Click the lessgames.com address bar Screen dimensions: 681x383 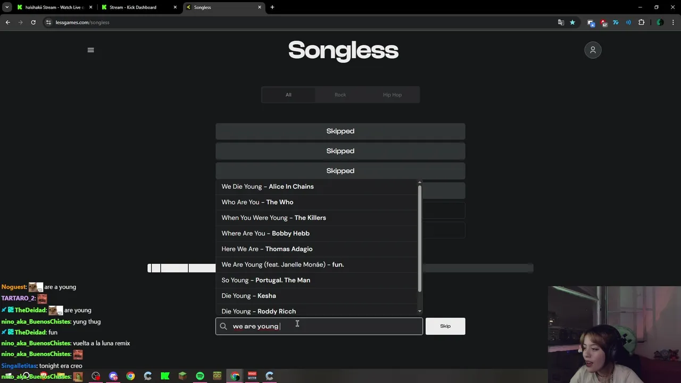pos(298,22)
